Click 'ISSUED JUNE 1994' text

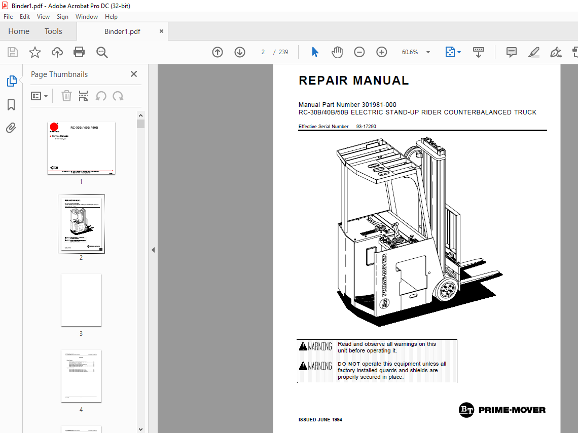point(320,420)
